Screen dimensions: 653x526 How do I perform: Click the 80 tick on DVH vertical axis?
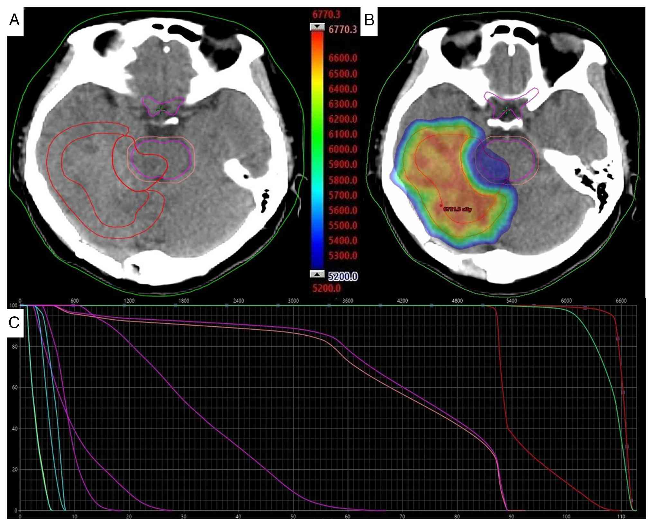[15, 347]
